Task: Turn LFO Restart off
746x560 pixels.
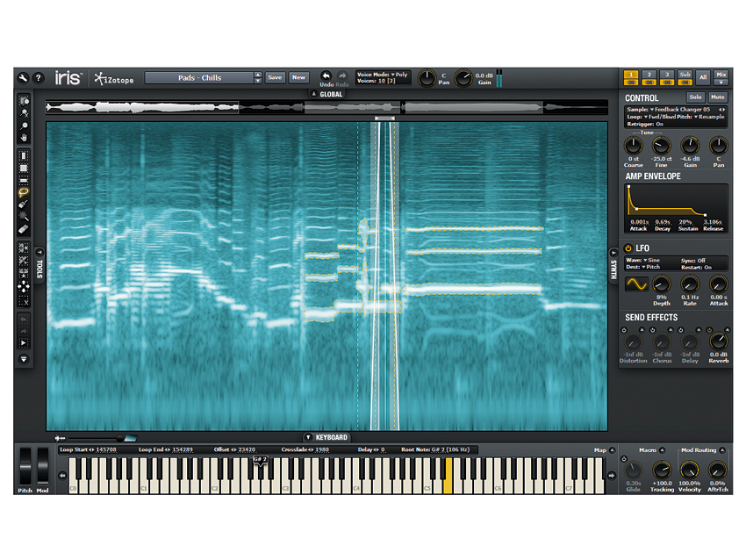Action: 707,268
